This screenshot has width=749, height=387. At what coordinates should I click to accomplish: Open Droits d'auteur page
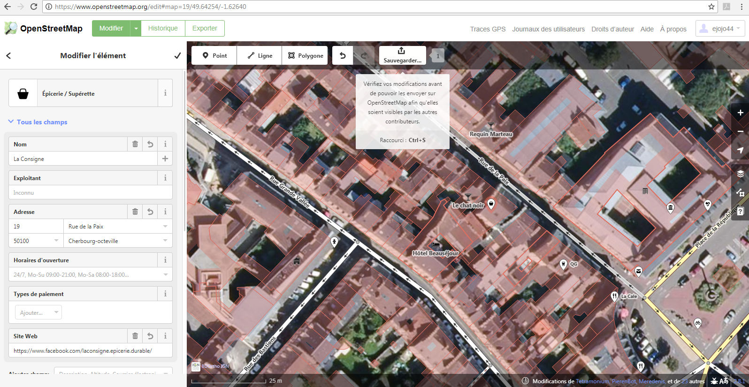(x=612, y=29)
